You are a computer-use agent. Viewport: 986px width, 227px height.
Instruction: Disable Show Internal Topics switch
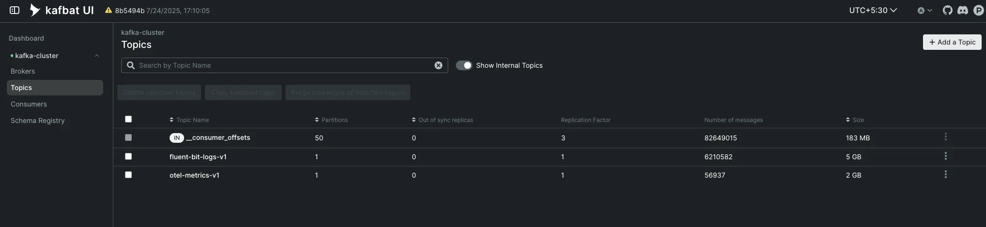point(464,65)
